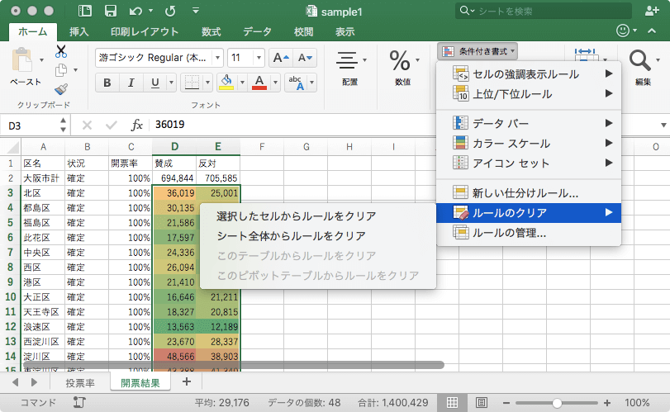
Task: Click the fx insert function icon
Action: click(x=137, y=125)
